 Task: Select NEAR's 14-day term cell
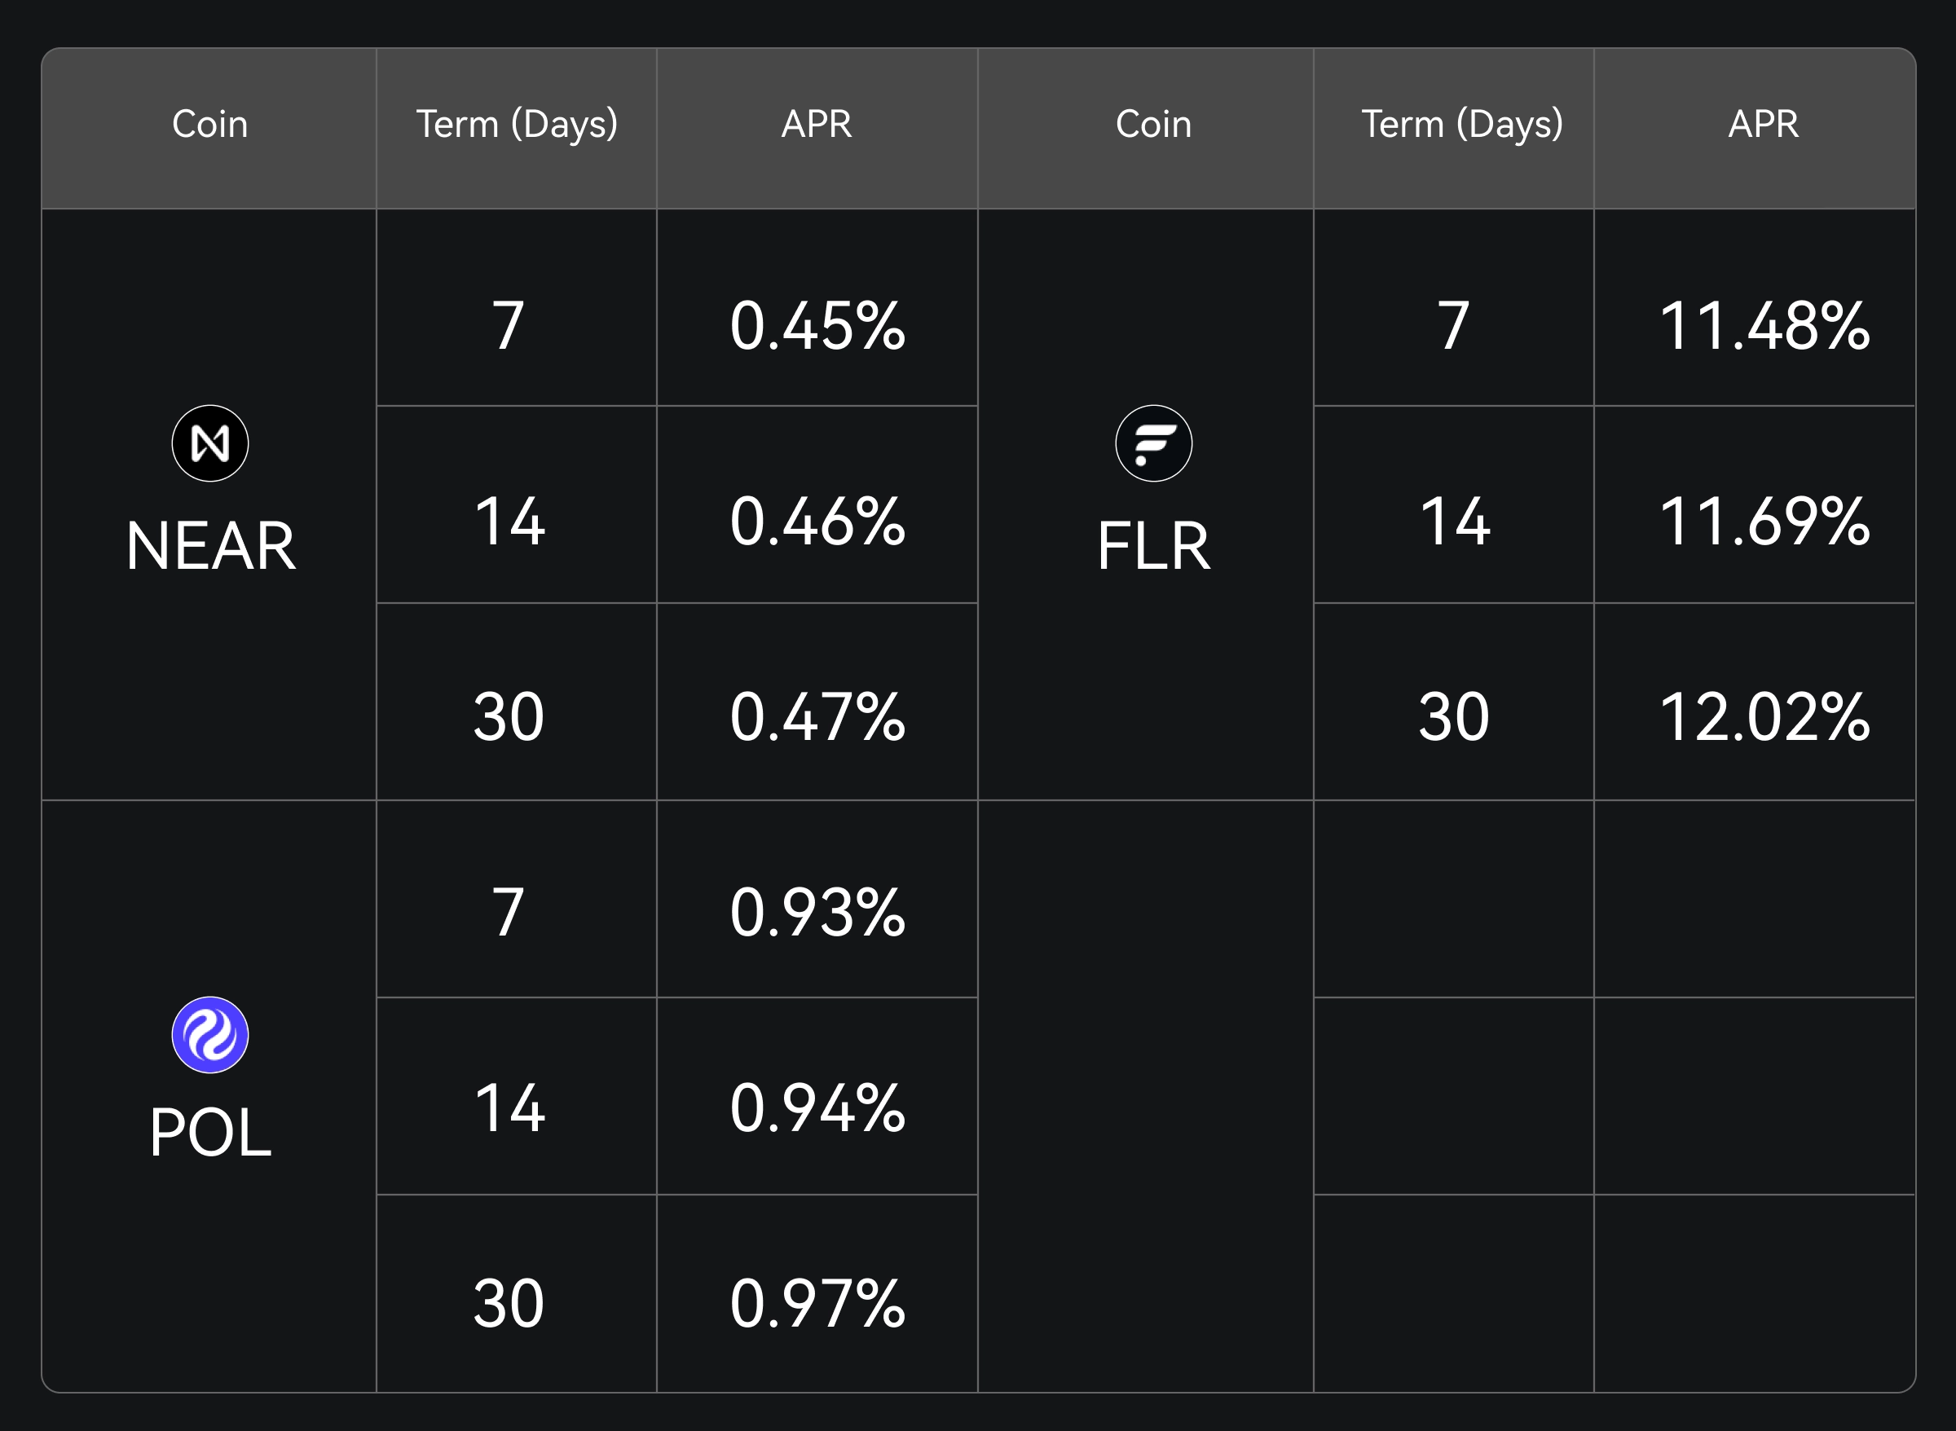click(509, 522)
